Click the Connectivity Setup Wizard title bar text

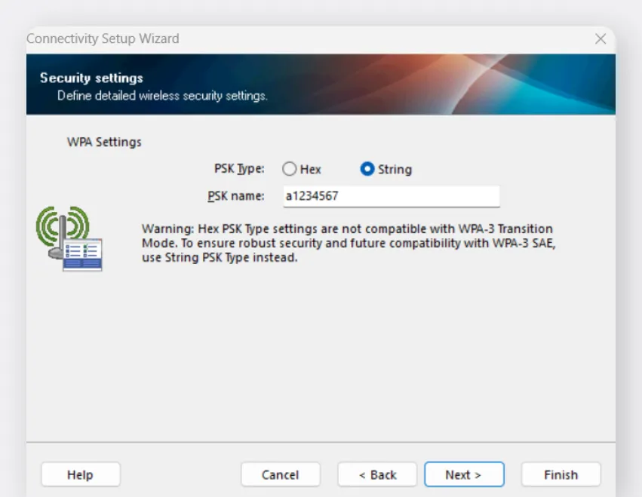coord(103,38)
